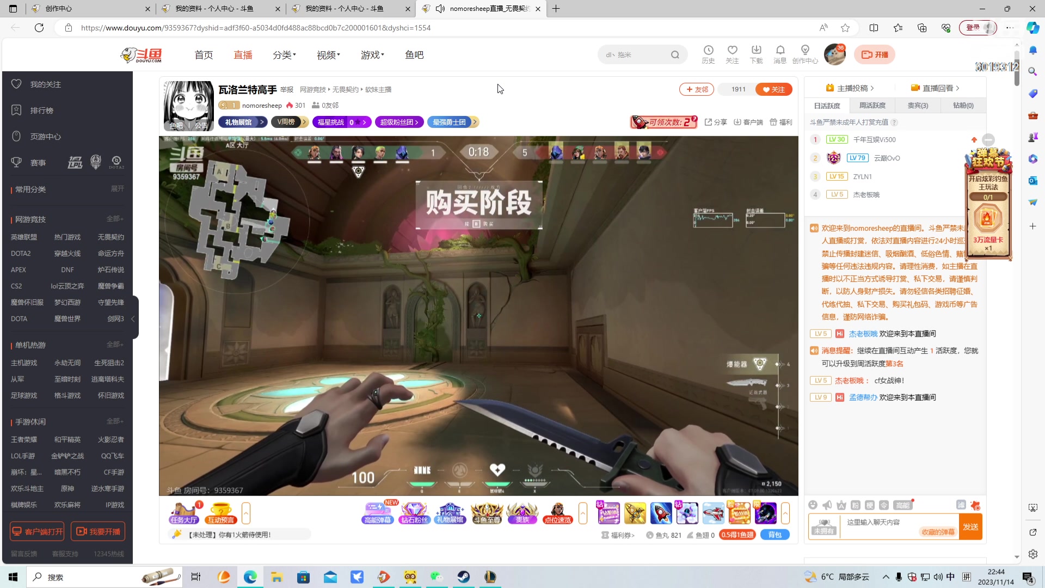This screenshot has height=588, width=1045.
Task: Click the search magnifier in Douyu search box
Action: 675,54
